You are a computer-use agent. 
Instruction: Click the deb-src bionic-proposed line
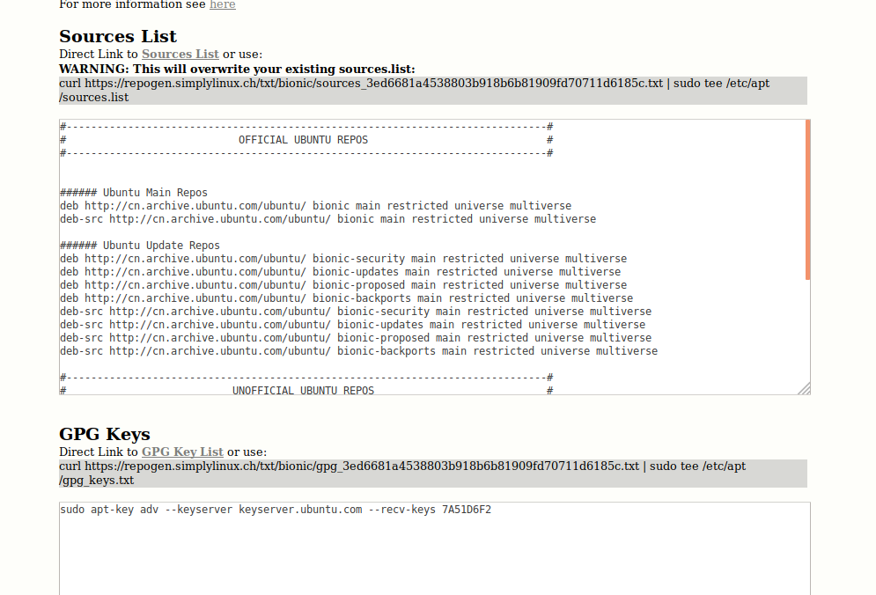356,338
